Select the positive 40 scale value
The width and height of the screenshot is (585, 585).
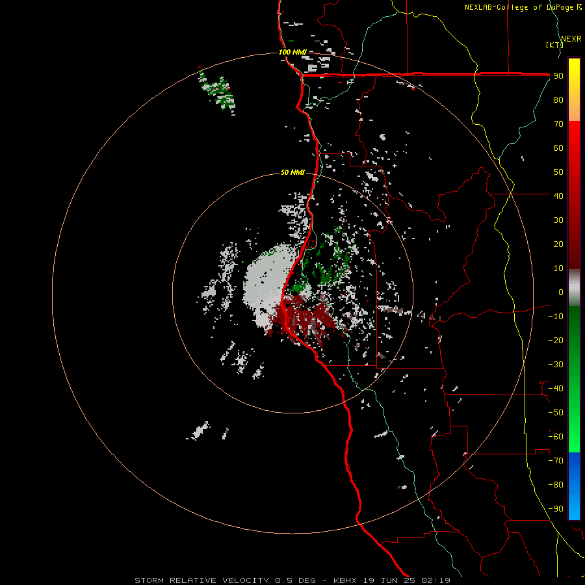[x=558, y=196]
